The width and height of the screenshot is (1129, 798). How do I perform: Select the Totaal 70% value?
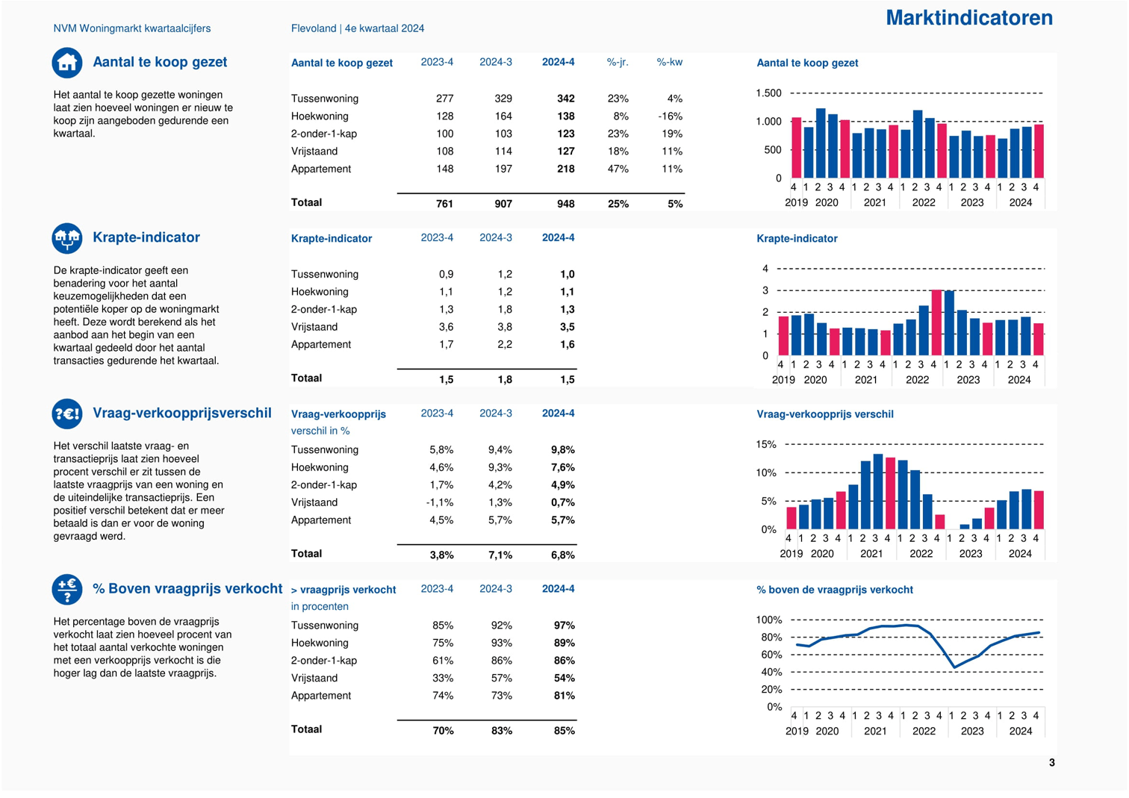[x=443, y=731]
